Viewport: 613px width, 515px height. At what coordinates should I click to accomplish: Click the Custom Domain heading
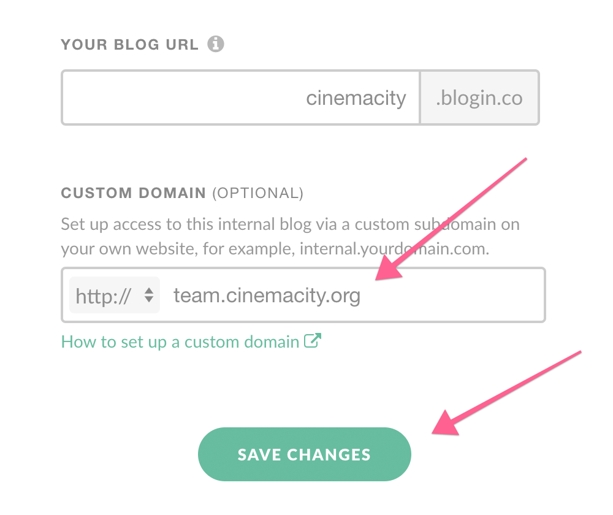click(133, 193)
